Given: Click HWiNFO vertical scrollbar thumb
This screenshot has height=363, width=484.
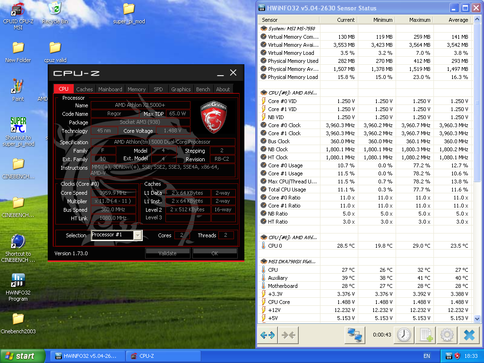Looking at the screenshot, I should pyautogui.click(x=477, y=102).
